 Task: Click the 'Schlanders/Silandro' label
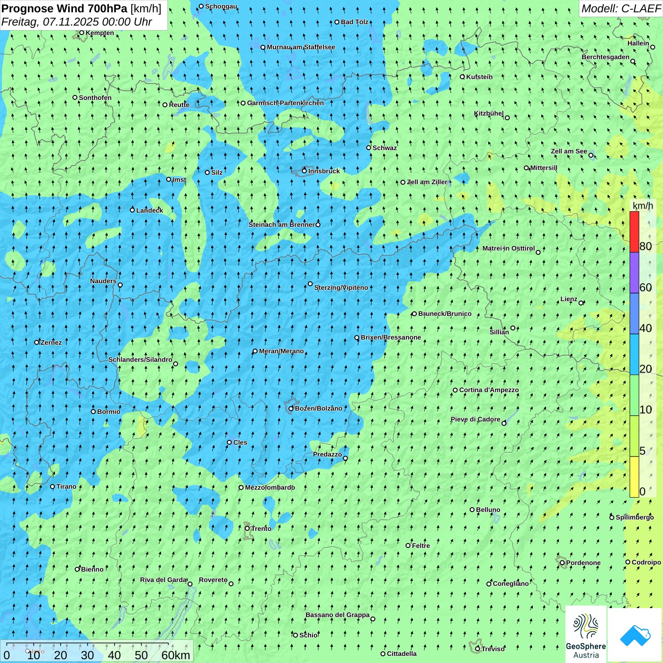pos(140,359)
